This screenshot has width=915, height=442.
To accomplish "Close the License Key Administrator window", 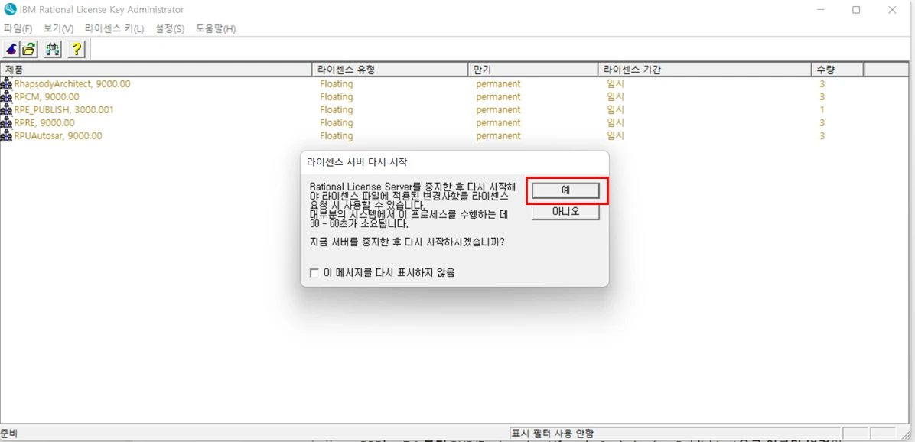I will [x=892, y=10].
